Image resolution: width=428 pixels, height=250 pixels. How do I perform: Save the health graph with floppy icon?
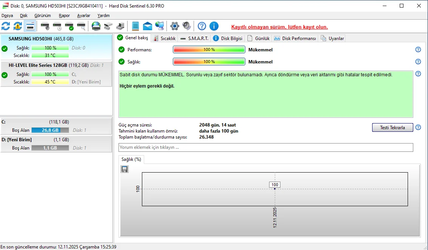(125, 169)
